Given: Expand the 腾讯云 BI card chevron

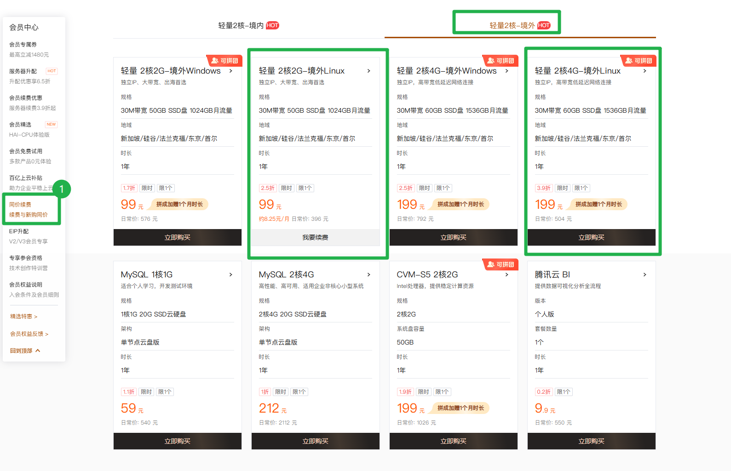Looking at the screenshot, I should (x=645, y=275).
